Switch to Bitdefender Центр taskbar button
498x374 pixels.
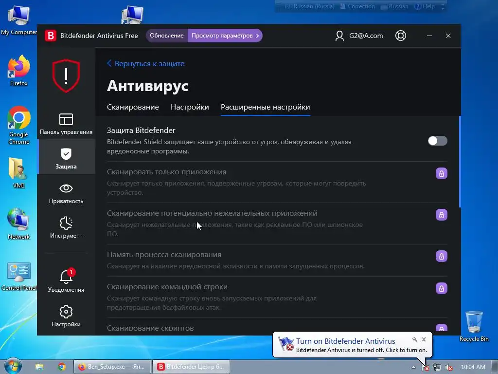(x=191, y=367)
